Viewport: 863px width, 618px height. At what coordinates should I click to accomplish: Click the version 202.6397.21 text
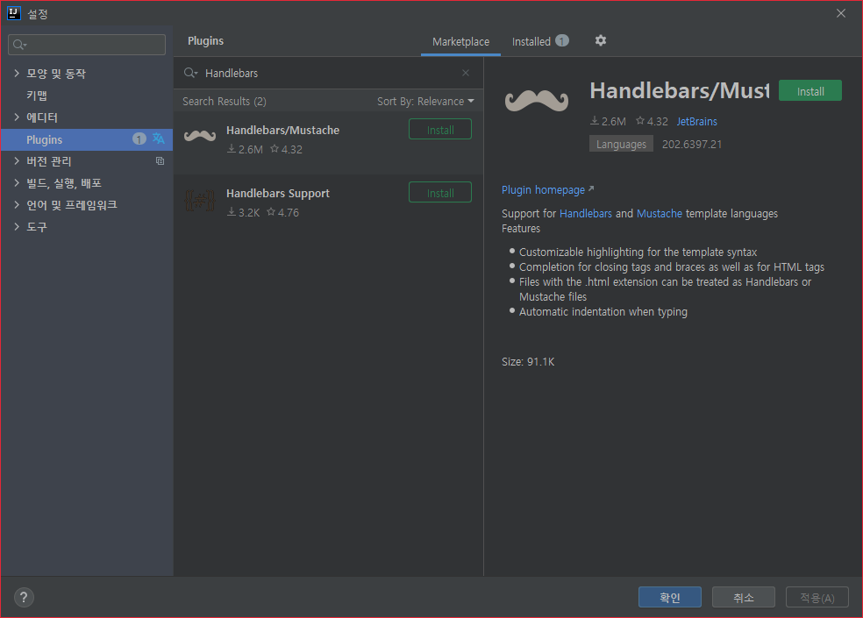[x=692, y=144]
